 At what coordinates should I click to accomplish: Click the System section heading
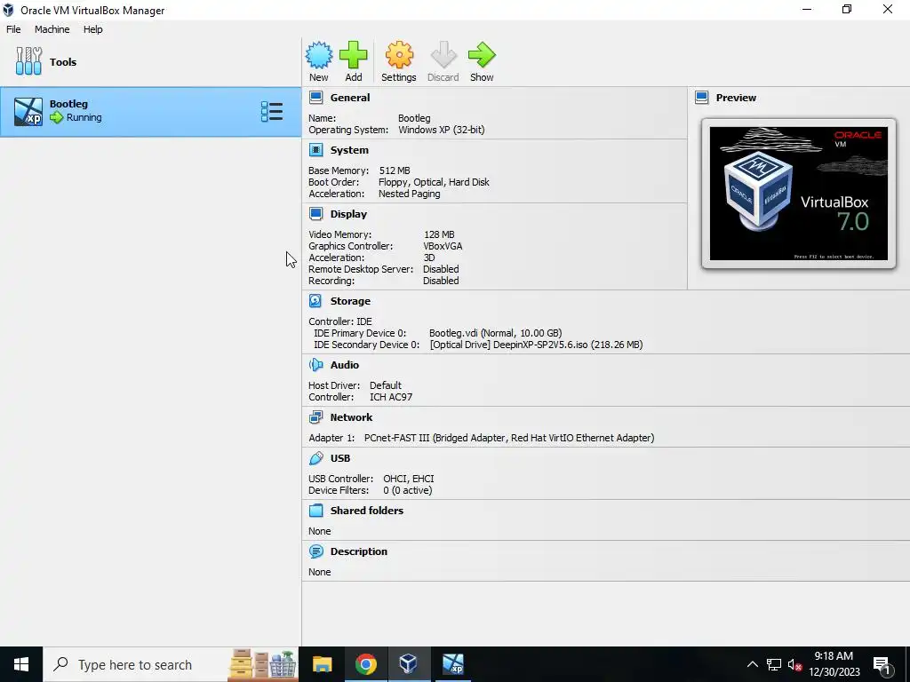349,150
